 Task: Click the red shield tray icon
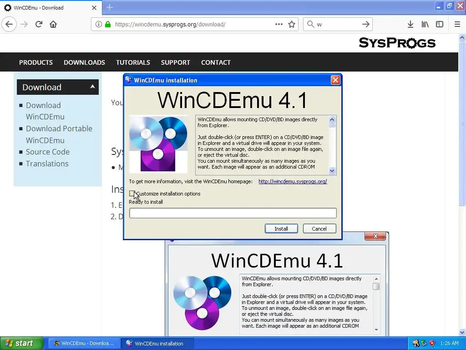(432, 344)
